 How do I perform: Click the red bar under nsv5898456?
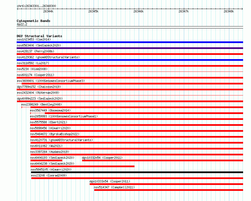point(136,131)
